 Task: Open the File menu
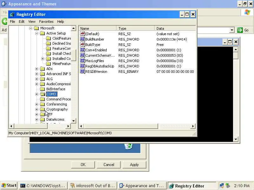pyautogui.click(x=12, y=22)
